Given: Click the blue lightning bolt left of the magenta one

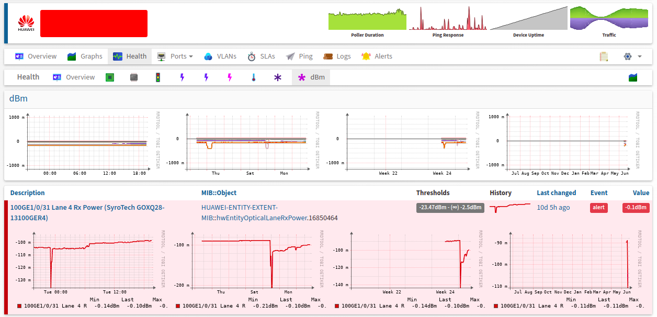Looking at the screenshot, I should pyautogui.click(x=206, y=77).
